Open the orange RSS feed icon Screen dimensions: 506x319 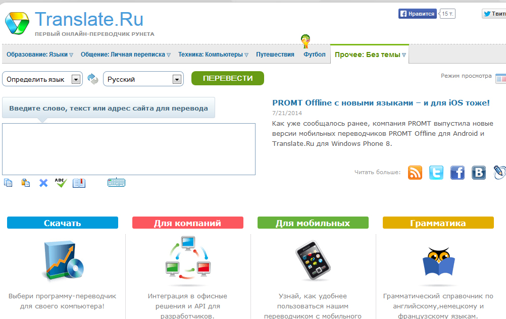pos(415,173)
